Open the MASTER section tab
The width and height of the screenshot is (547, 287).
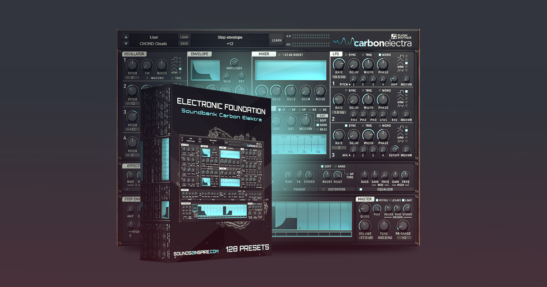click(365, 199)
